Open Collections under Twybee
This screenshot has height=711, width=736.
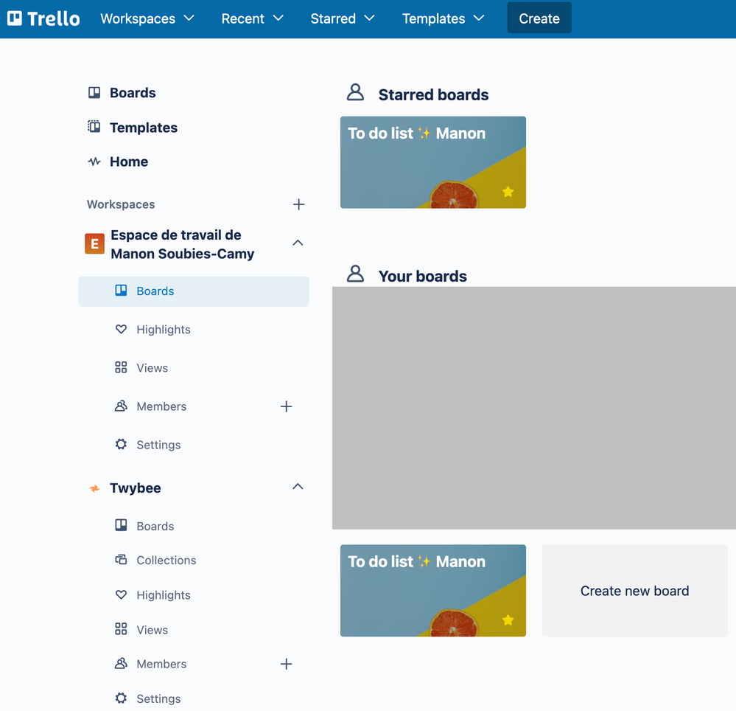(x=167, y=560)
